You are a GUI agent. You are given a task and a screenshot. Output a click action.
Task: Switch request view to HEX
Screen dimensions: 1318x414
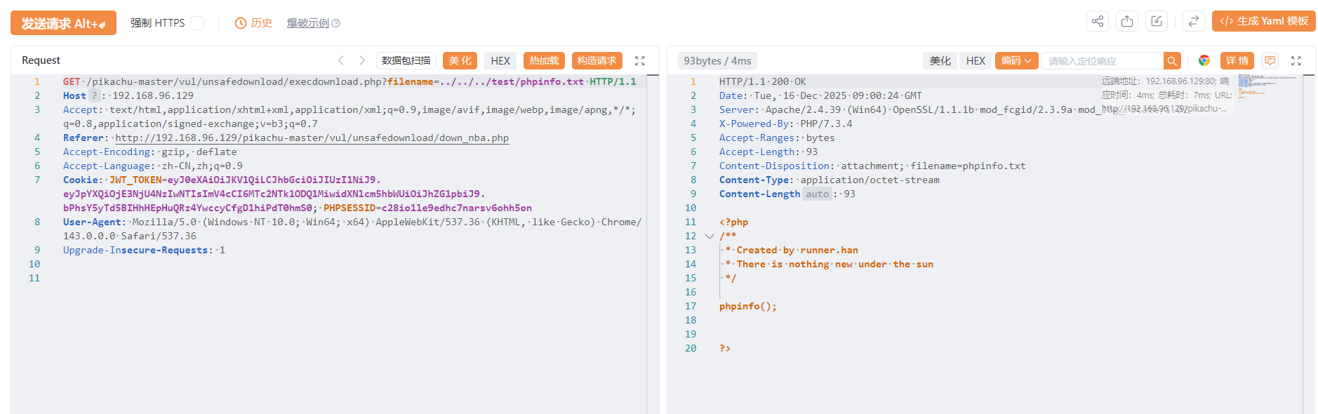(x=500, y=61)
